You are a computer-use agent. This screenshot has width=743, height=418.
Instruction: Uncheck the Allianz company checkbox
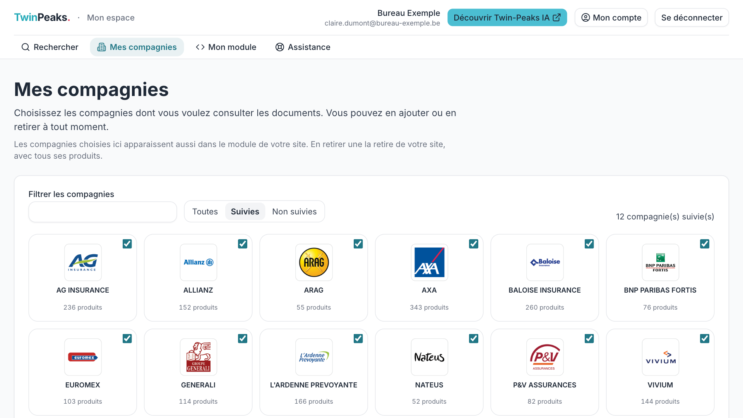click(x=243, y=244)
